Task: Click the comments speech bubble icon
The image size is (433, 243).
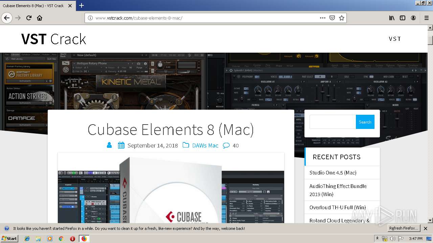Action: point(226,145)
